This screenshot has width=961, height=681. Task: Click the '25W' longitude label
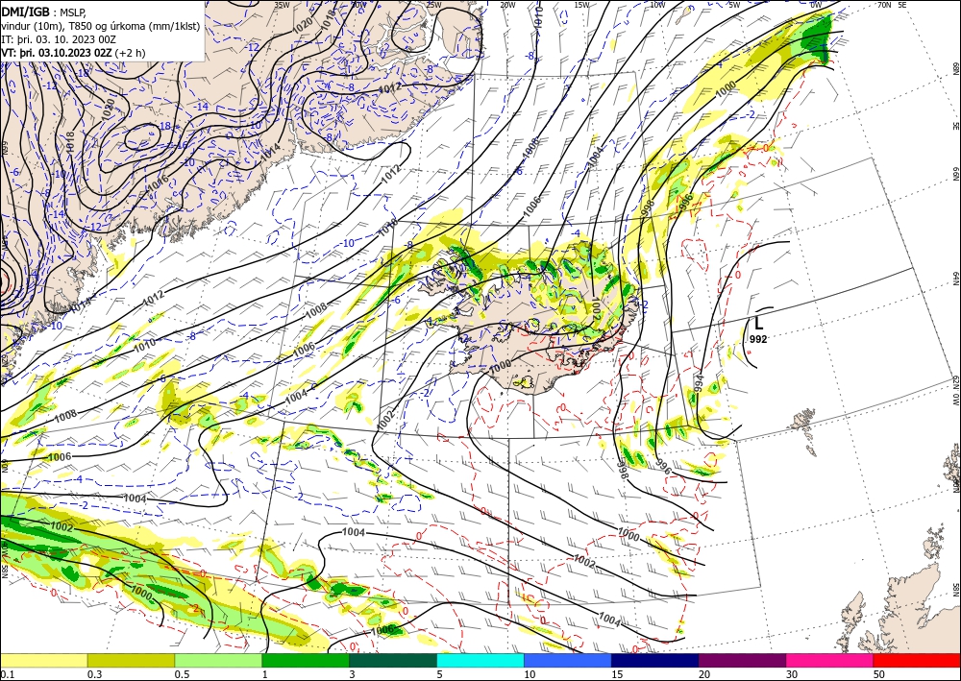pos(432,5)
